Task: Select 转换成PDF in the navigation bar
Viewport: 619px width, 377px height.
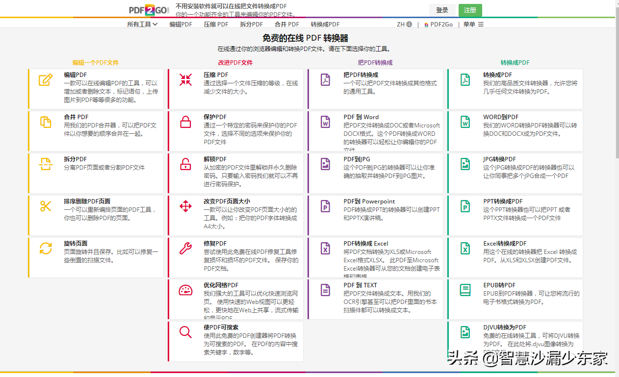Action: [x=325, y=24]
